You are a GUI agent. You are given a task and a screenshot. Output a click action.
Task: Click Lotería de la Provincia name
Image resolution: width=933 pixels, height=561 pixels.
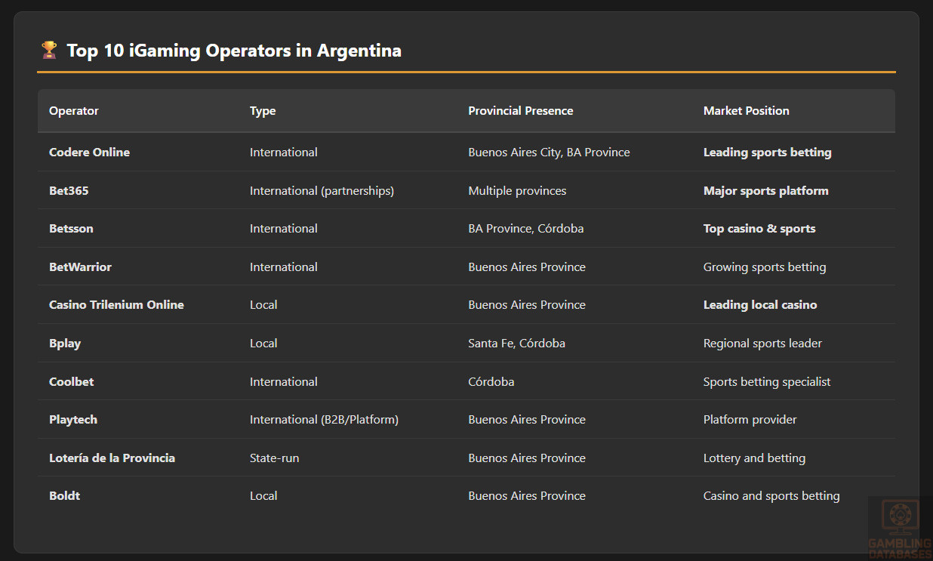112,458
